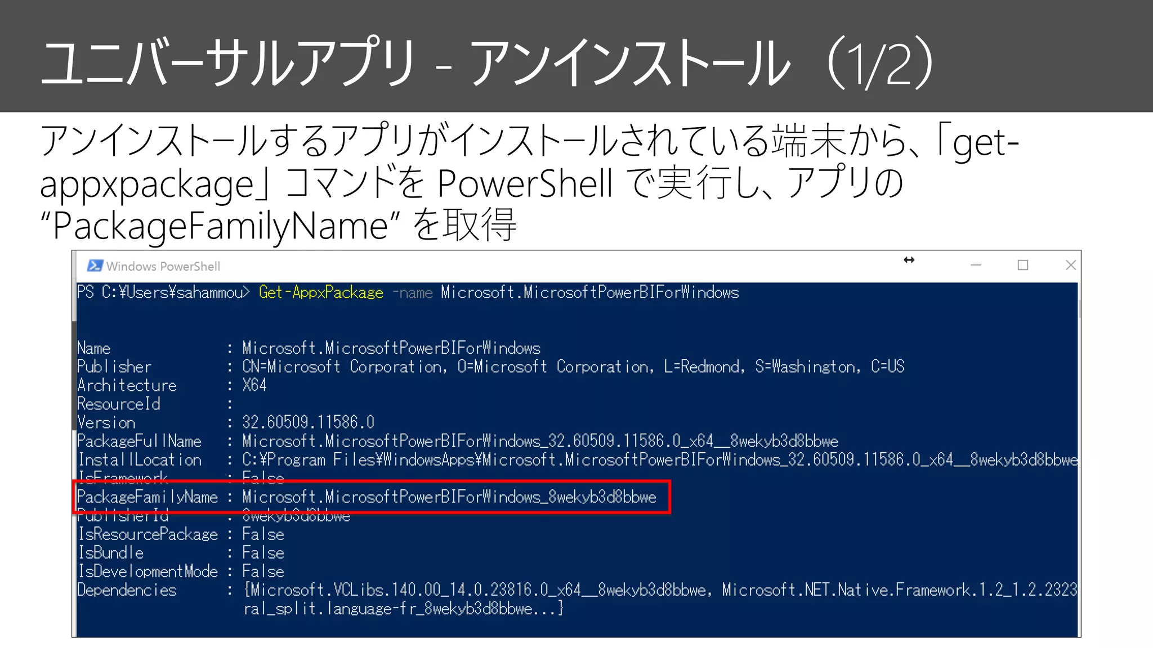Click the IsBundle False value

pyautogui.click(x=263, y=553)
